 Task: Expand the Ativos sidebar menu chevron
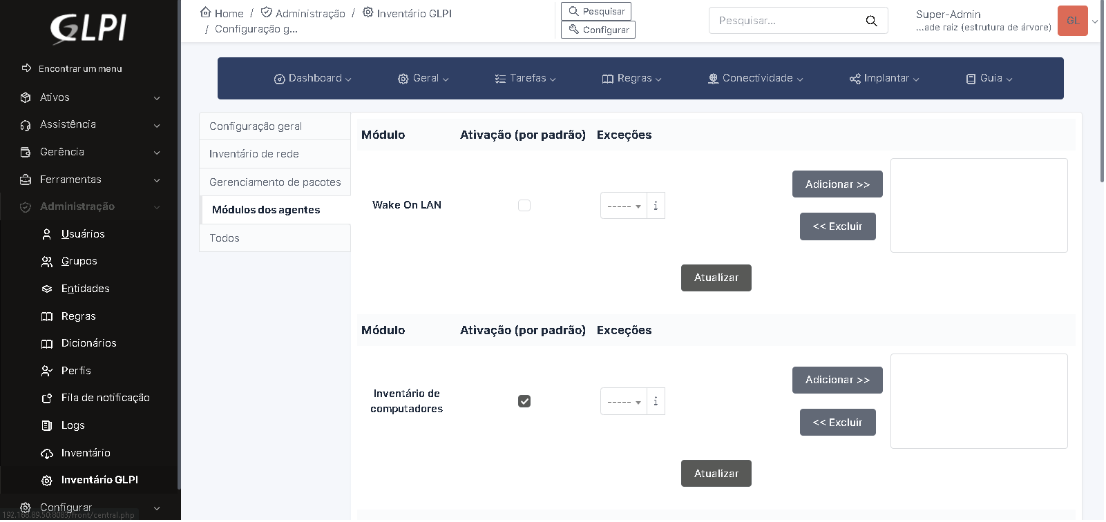(157, 99)
